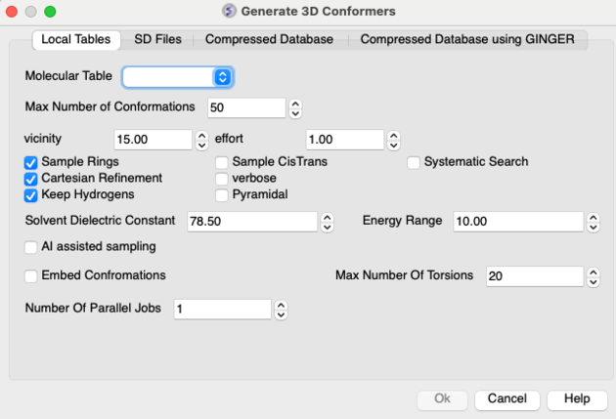Image resolution: width=616 pixels, height=419 pixels.
Task: Click the Energy Range stepper arrows
Action: pos(593,222)
